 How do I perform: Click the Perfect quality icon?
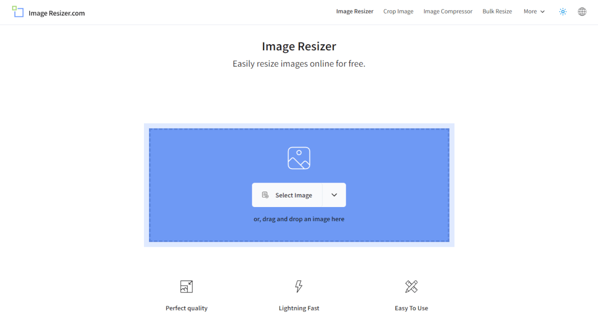(186, 286)
